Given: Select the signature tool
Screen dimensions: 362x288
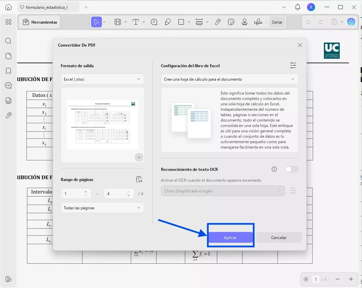Looking at the screenshot, I should point(258,22).
